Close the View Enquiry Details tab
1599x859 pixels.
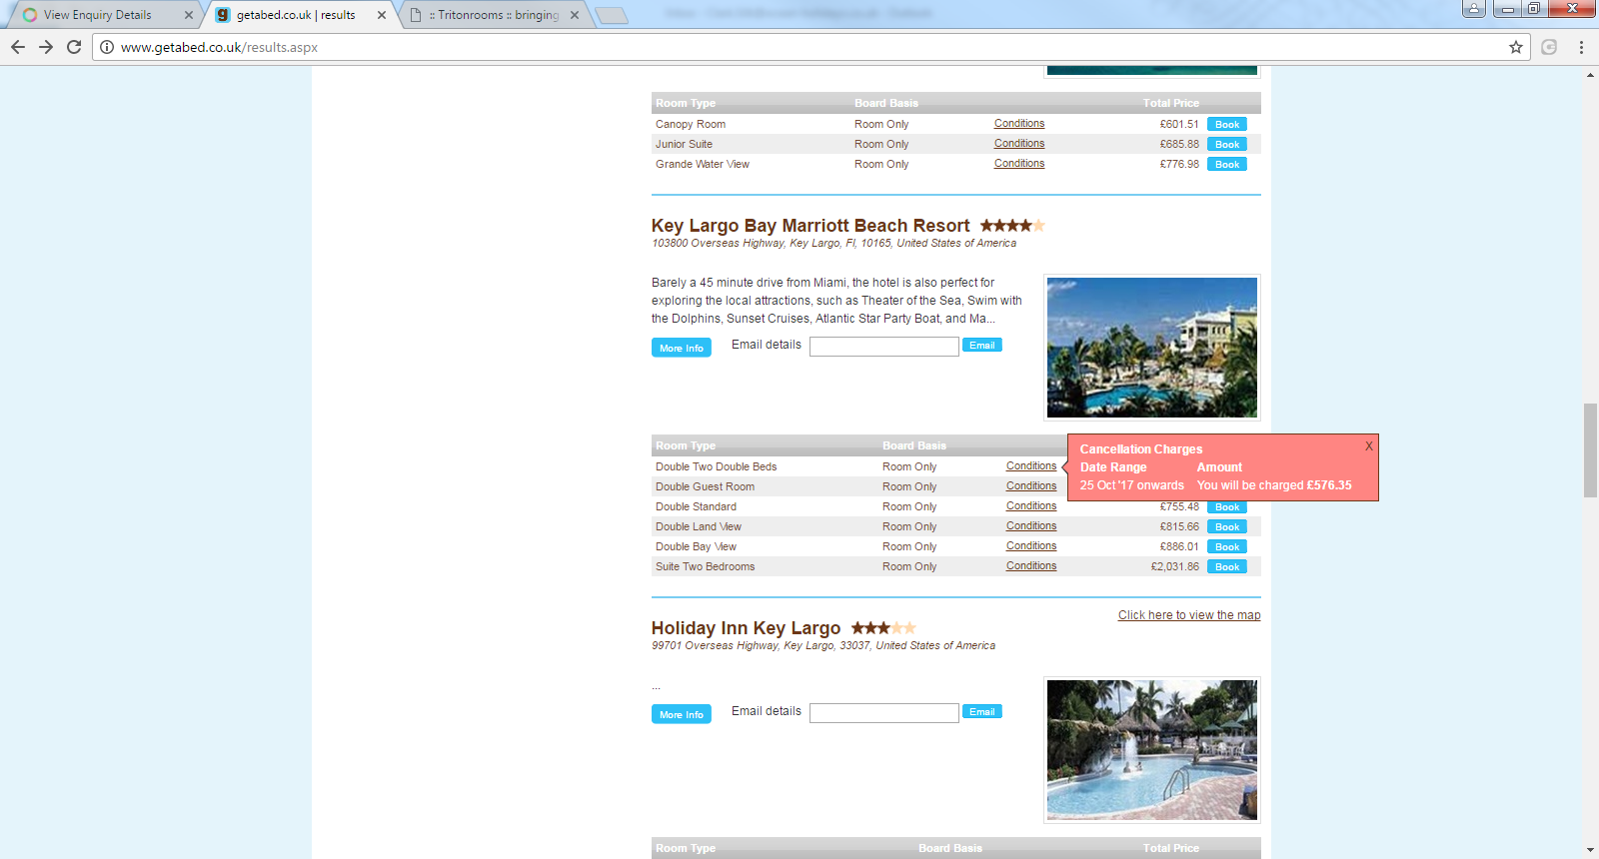tap(189, 15)
